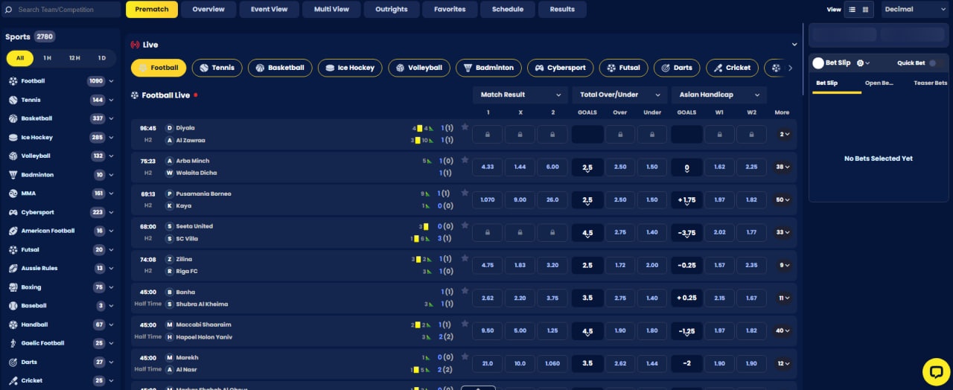Expand 40 more markets for Maccabi Shaaraim
Screen dimensions: 953x390
pyautogui.click(x=783, y=331)
